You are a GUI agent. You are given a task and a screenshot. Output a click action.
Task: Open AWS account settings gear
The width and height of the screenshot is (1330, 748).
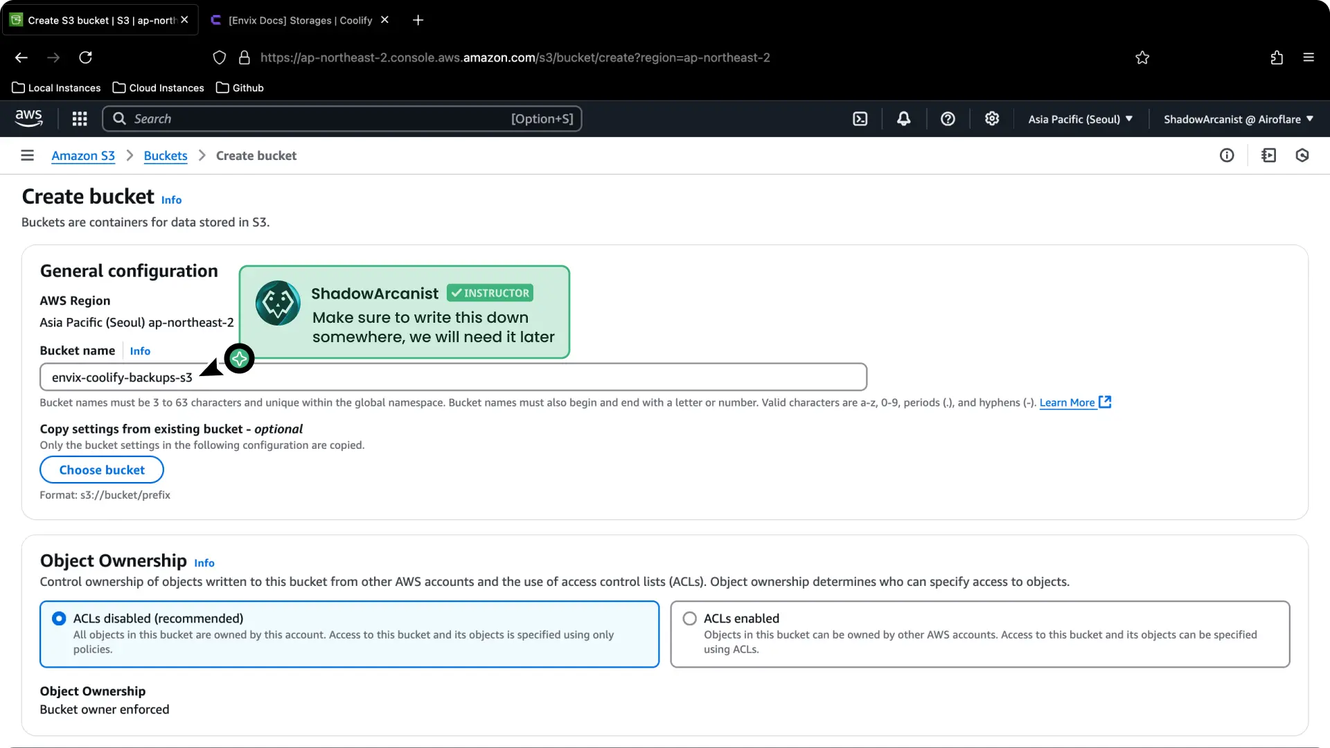[992, 118]
